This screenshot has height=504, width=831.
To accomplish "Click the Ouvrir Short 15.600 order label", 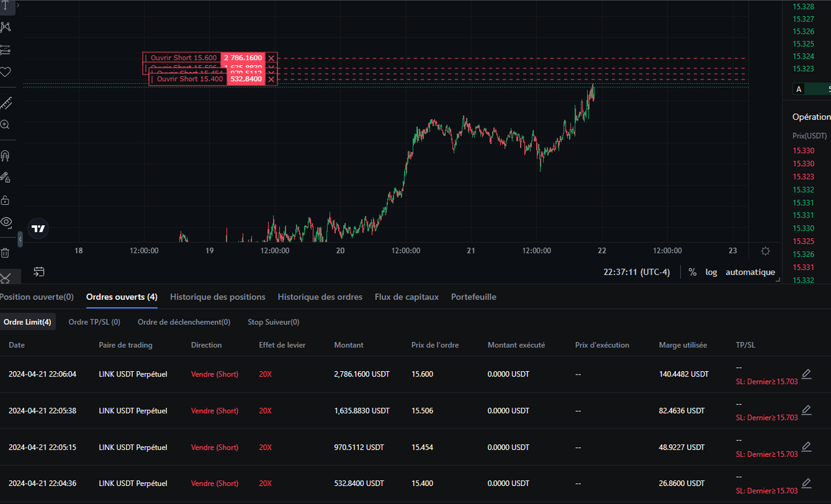I will (181, 58).
